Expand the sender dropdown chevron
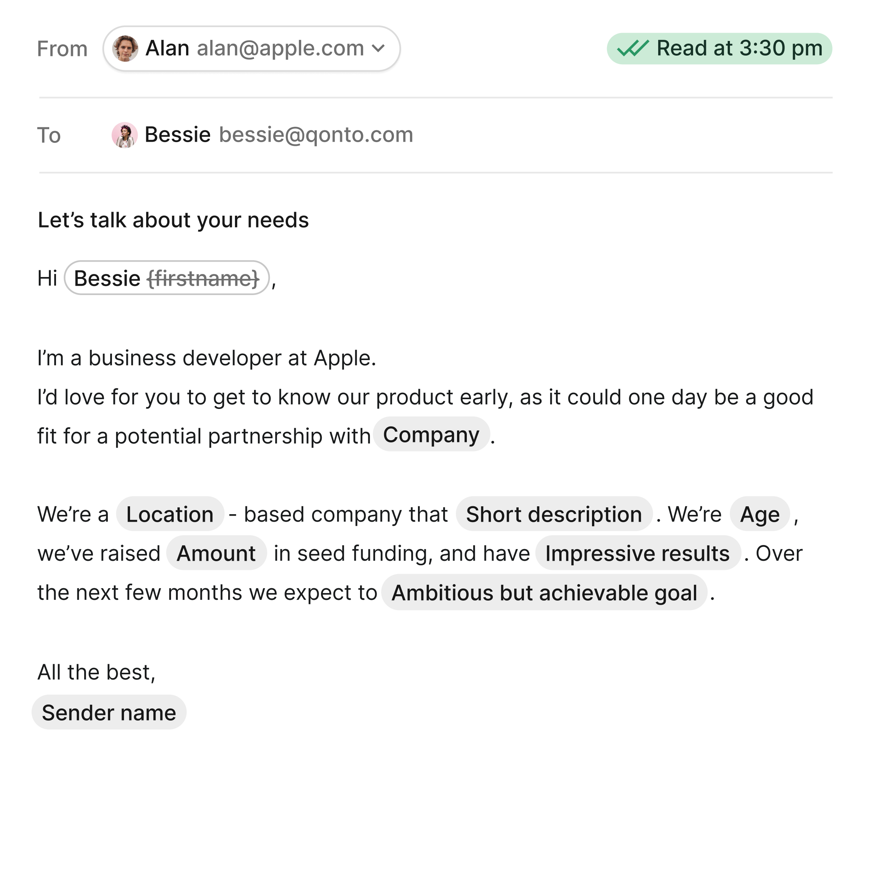Screen dimensions: 869x869 coord(379,48)
